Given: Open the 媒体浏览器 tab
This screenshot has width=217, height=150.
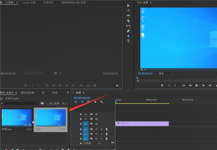Looking at the screenshot, I should (28, 93).
